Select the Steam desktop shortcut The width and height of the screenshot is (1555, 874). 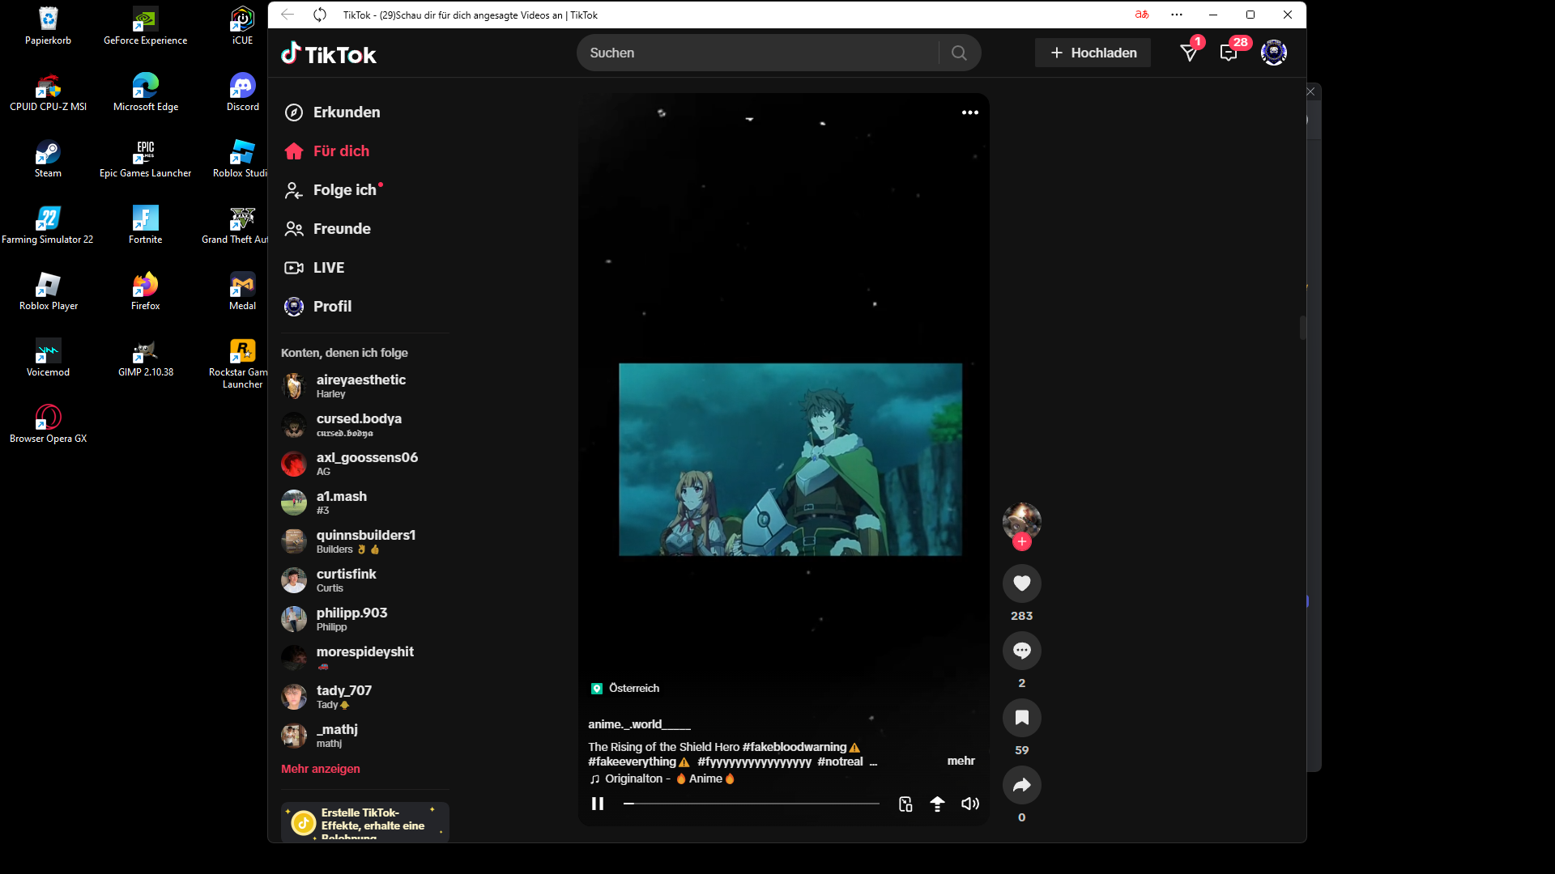[48, 158]
